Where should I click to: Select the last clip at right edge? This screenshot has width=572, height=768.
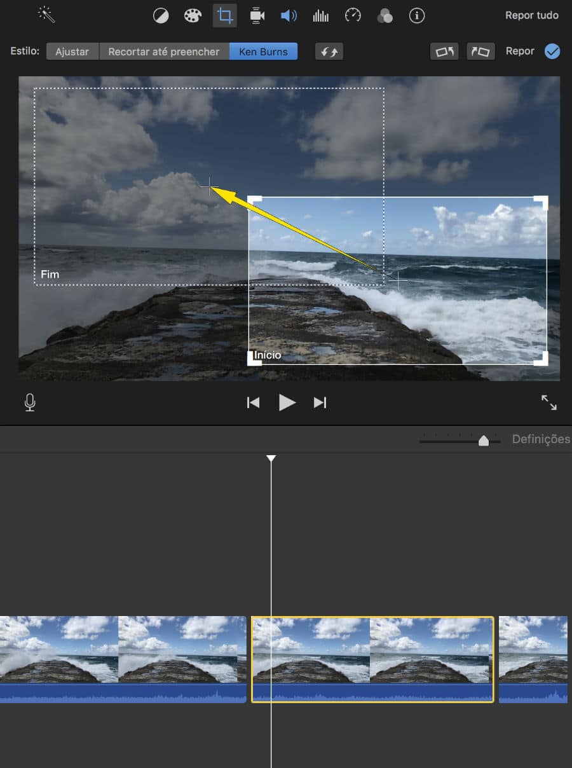click(533, 659)
